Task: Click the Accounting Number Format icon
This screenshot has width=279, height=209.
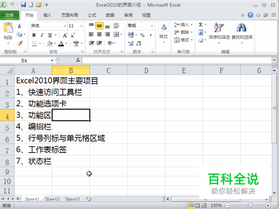Action: [131, 35]
